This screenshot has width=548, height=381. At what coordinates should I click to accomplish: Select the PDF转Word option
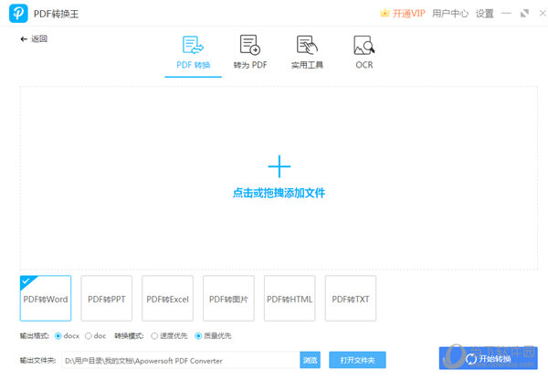click(x=46, y=298)
